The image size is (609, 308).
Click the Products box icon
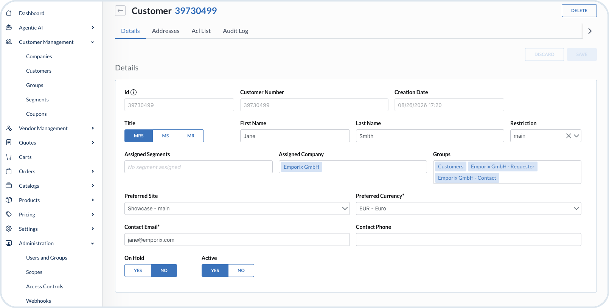9,200
